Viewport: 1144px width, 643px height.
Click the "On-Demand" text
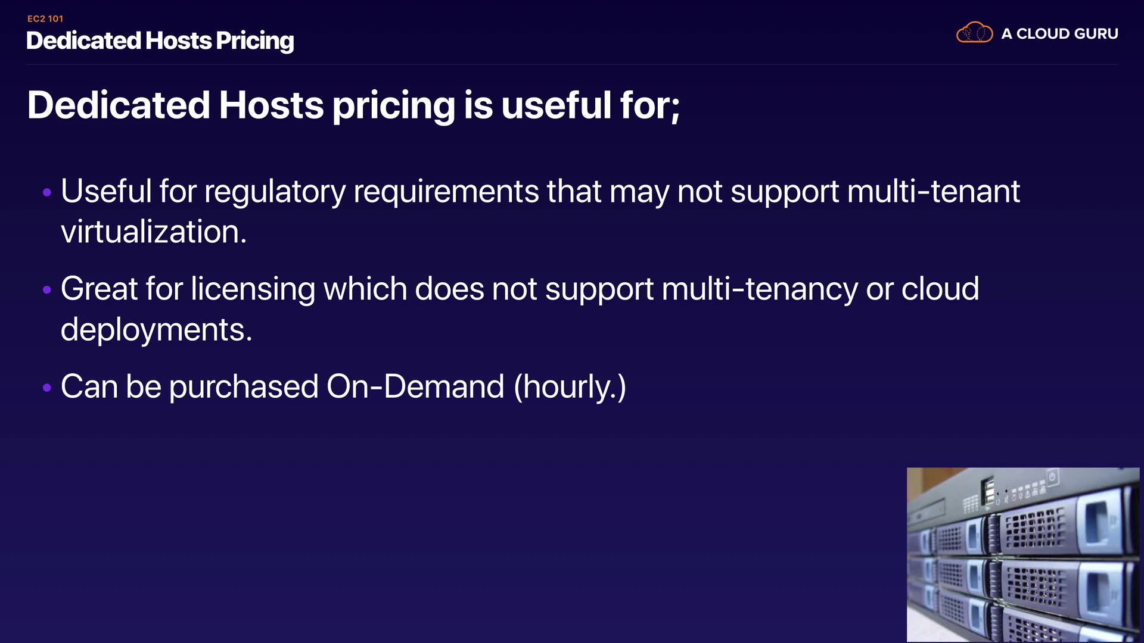point(415,387)
